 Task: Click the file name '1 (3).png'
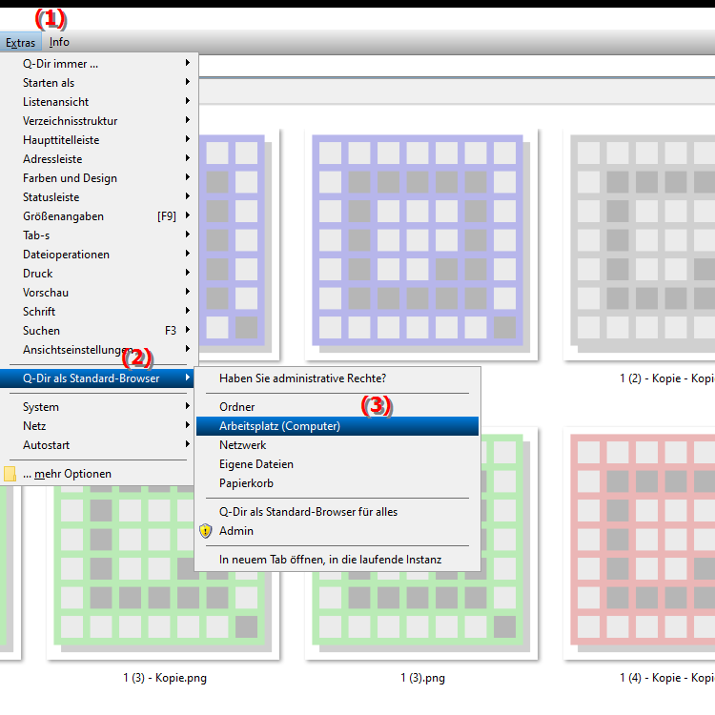pos(422,678)
